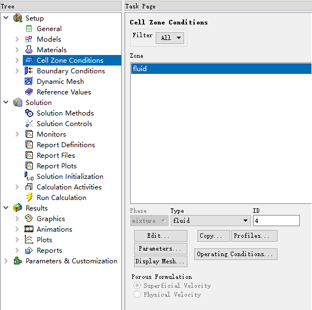Click the Parameters & Customization puzzle icon
Screen dimensions: 312x310
coord(17,261)
